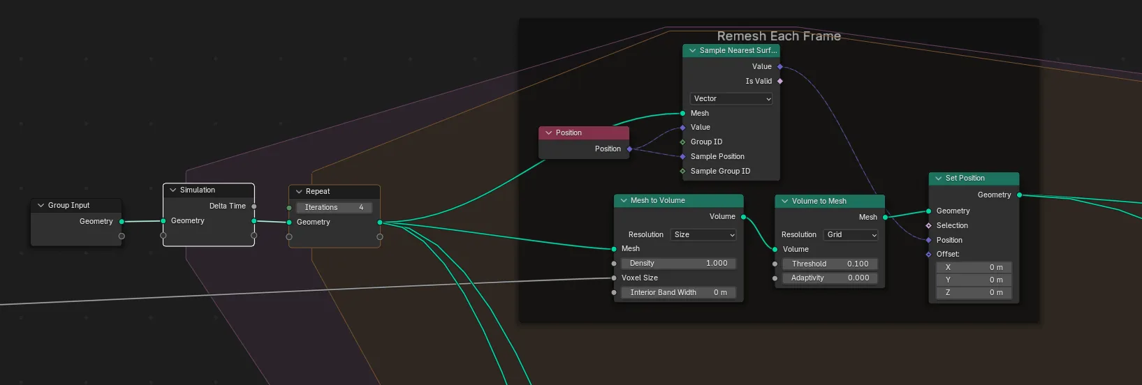Collapse the Volume to Mesh node
1142x385 pixels.
[x=785, y=201]
